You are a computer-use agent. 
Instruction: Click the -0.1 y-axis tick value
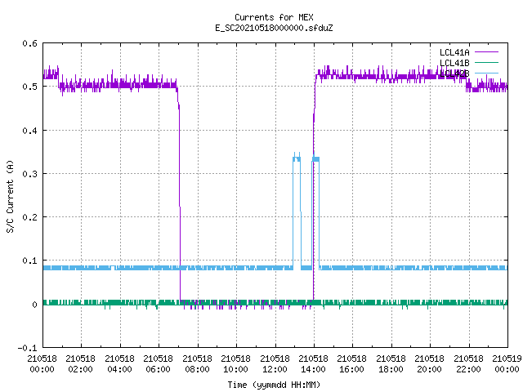[27, 348]
